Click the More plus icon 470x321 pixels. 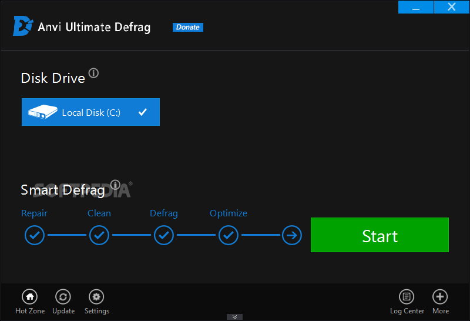click(440, 297)
